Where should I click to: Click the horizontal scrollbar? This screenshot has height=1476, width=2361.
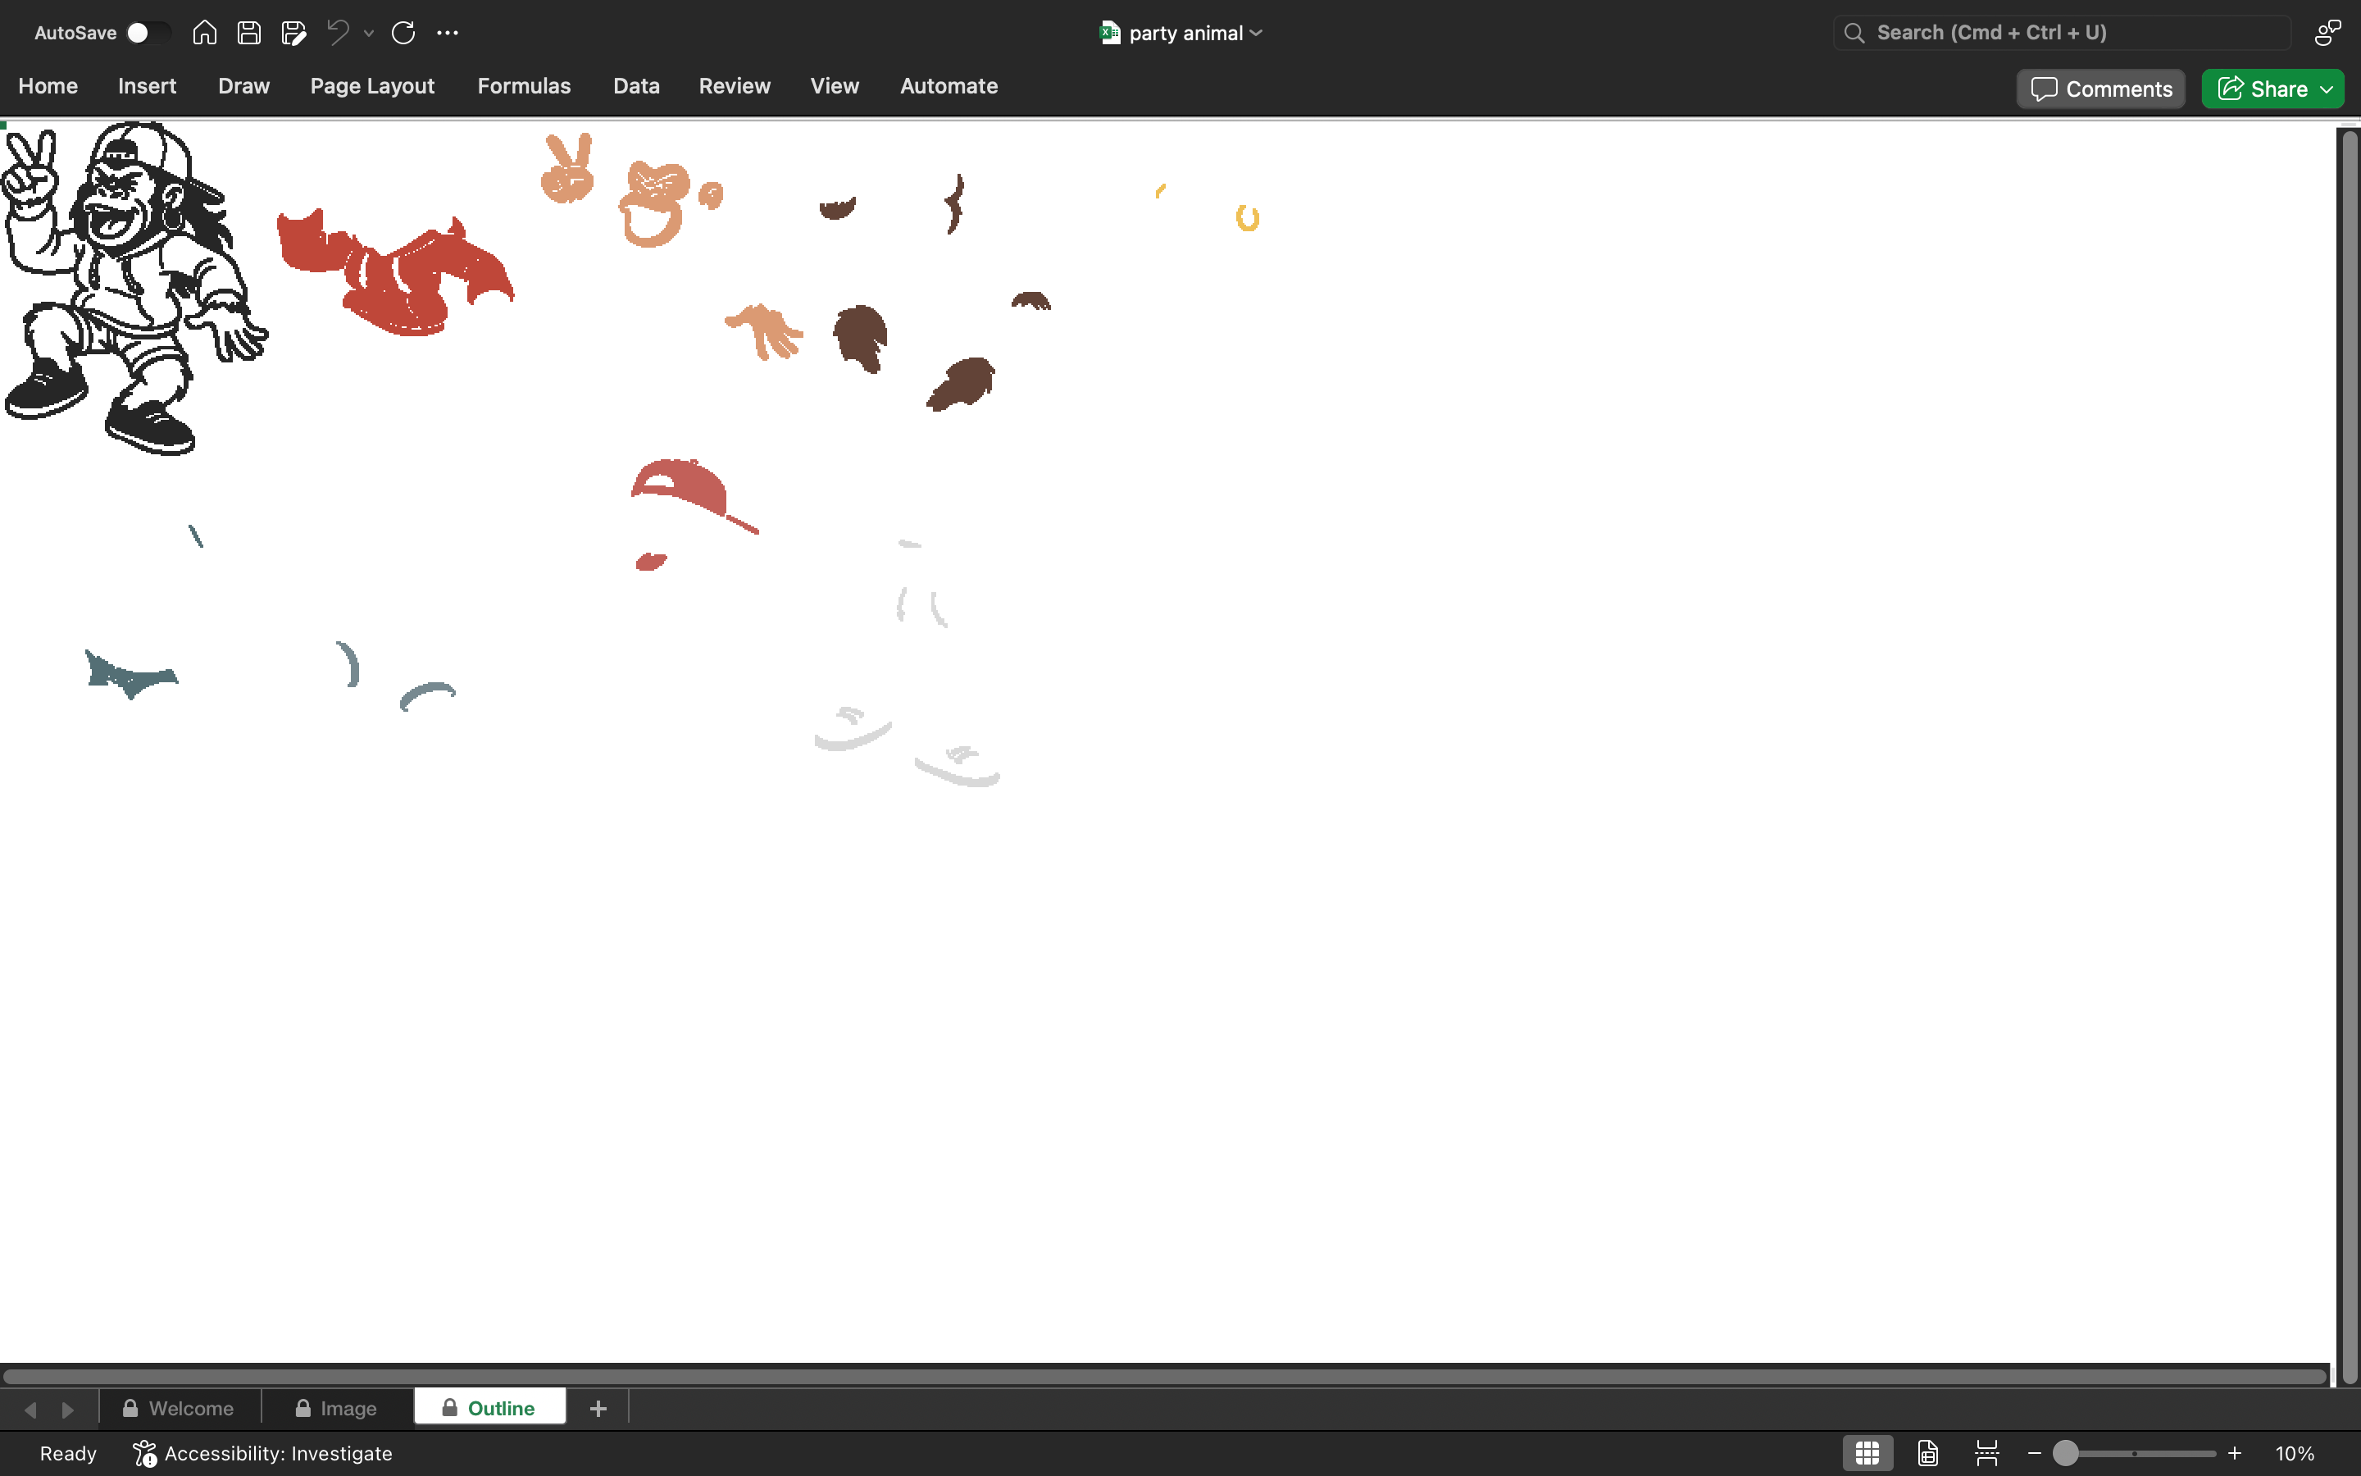1165,1377
